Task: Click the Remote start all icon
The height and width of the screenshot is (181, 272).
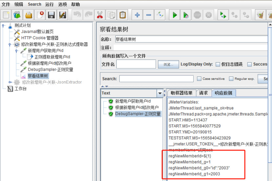Action: pyautogui.click(x=223, y=15)
